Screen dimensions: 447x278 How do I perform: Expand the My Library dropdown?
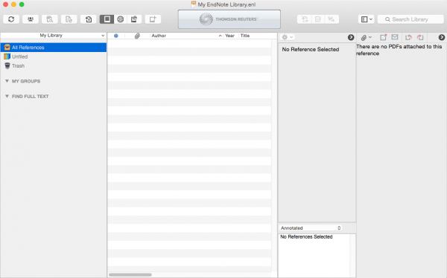pos(54,35)
